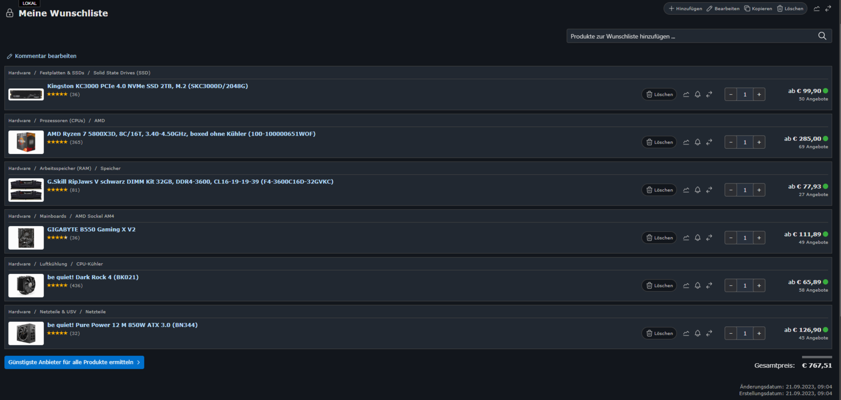Image resolution: width=841 pixels, height=400 pixels.
Task: Click Löschen in the top wishlist toolbar
Action: [x=790, y=8]
